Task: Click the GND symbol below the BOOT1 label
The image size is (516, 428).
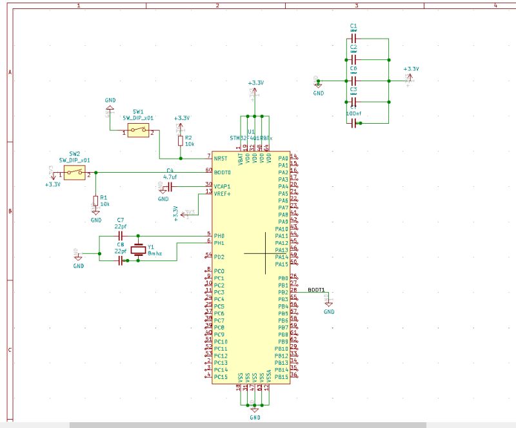Action: 328,304
